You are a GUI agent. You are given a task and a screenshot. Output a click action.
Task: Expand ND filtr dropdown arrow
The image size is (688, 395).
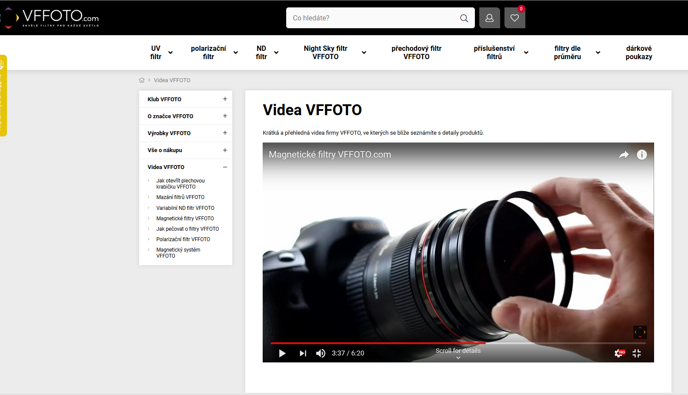276,53
